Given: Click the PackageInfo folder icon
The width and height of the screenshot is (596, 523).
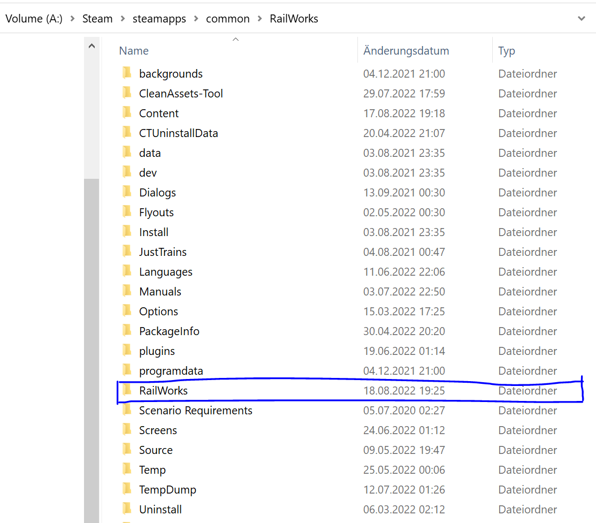Looking at the screenshot, I should tap(127, 329).
